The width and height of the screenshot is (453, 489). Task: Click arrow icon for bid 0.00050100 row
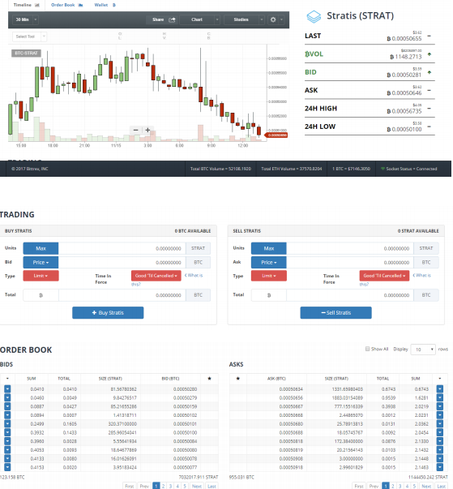pos(7,432)
